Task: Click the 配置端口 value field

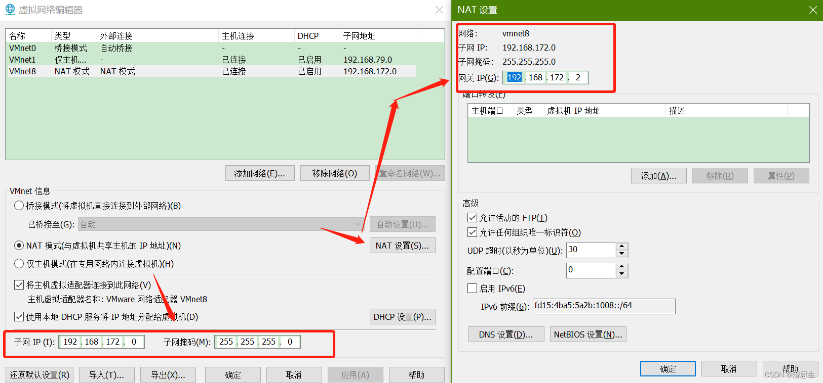Action: point(591,270)
